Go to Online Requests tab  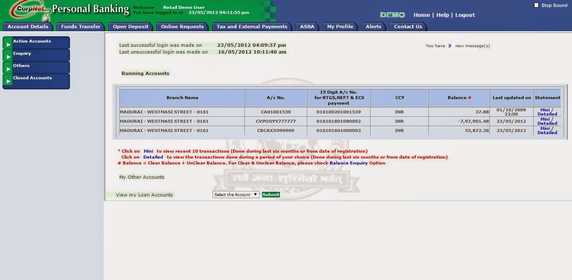[x=182, y=27]
